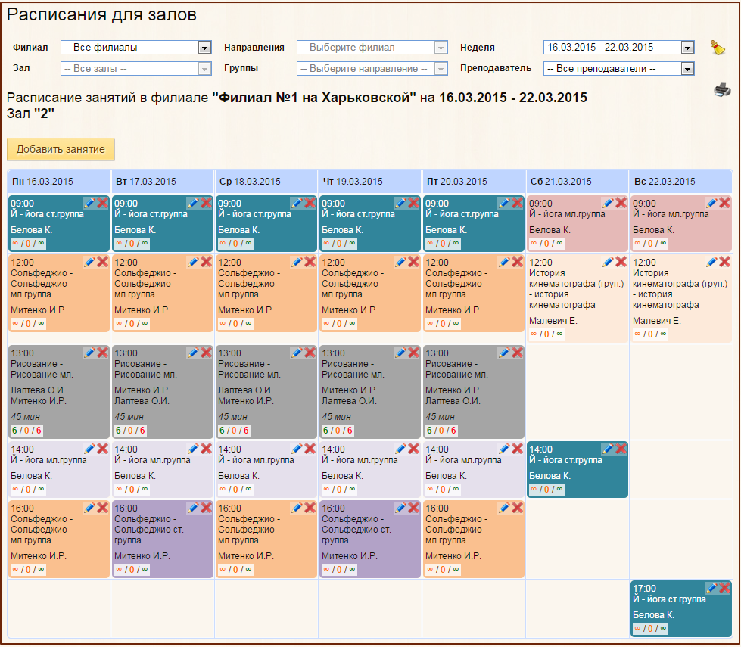Open the Направления dropdown
The height and width of the screenshot is (647, 741).
[372, 47]
